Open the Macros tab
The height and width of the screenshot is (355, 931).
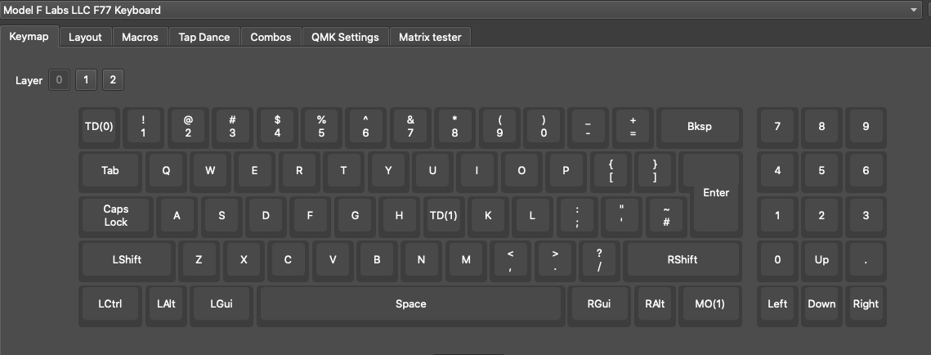140,37
